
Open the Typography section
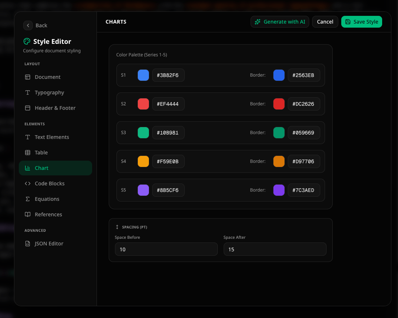(x=55, y=92)
